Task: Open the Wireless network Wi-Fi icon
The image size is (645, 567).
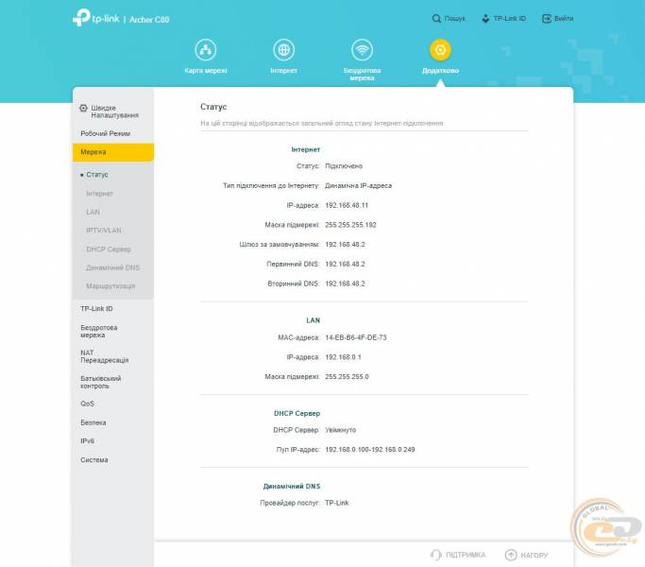Action: click(362, 50)
